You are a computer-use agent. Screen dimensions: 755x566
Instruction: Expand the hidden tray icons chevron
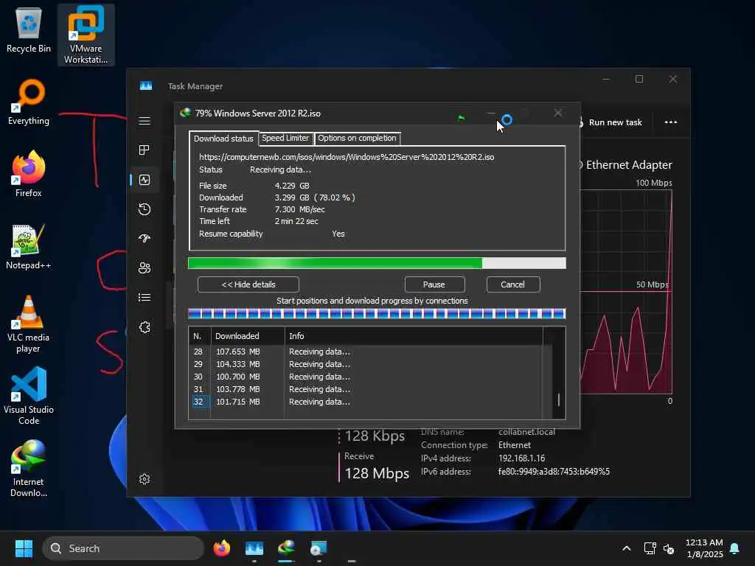627,548
